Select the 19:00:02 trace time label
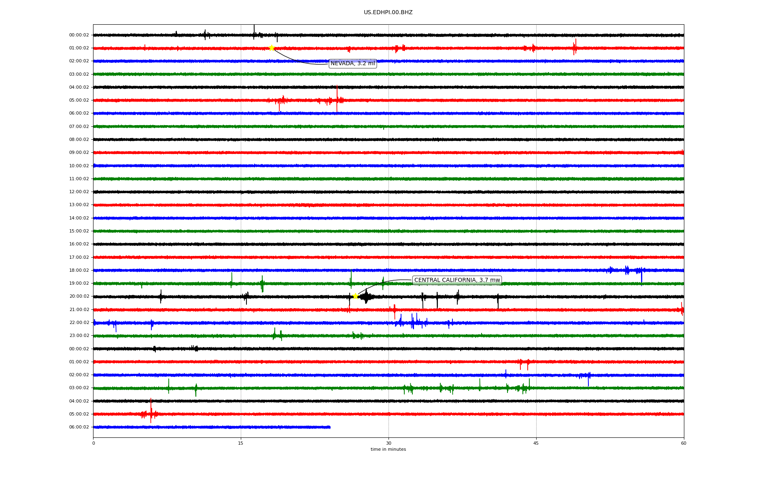 (x=79, y=283)
